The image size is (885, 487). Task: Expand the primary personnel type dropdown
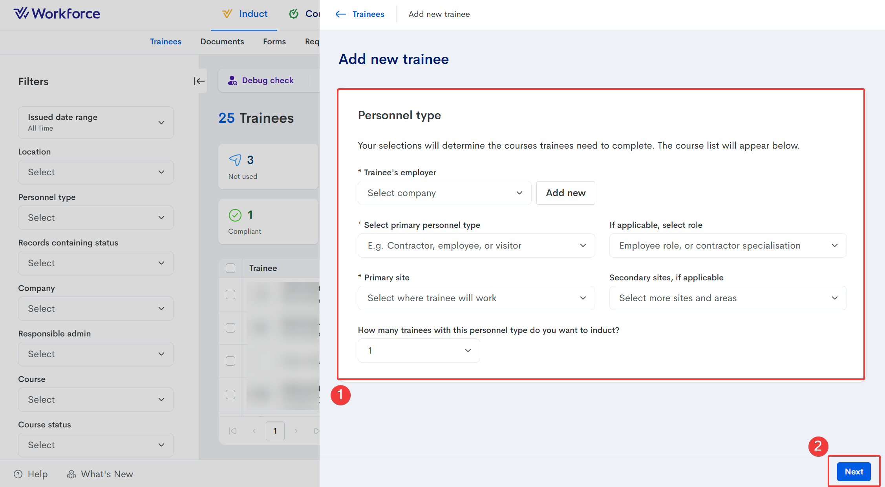[476, 245]
